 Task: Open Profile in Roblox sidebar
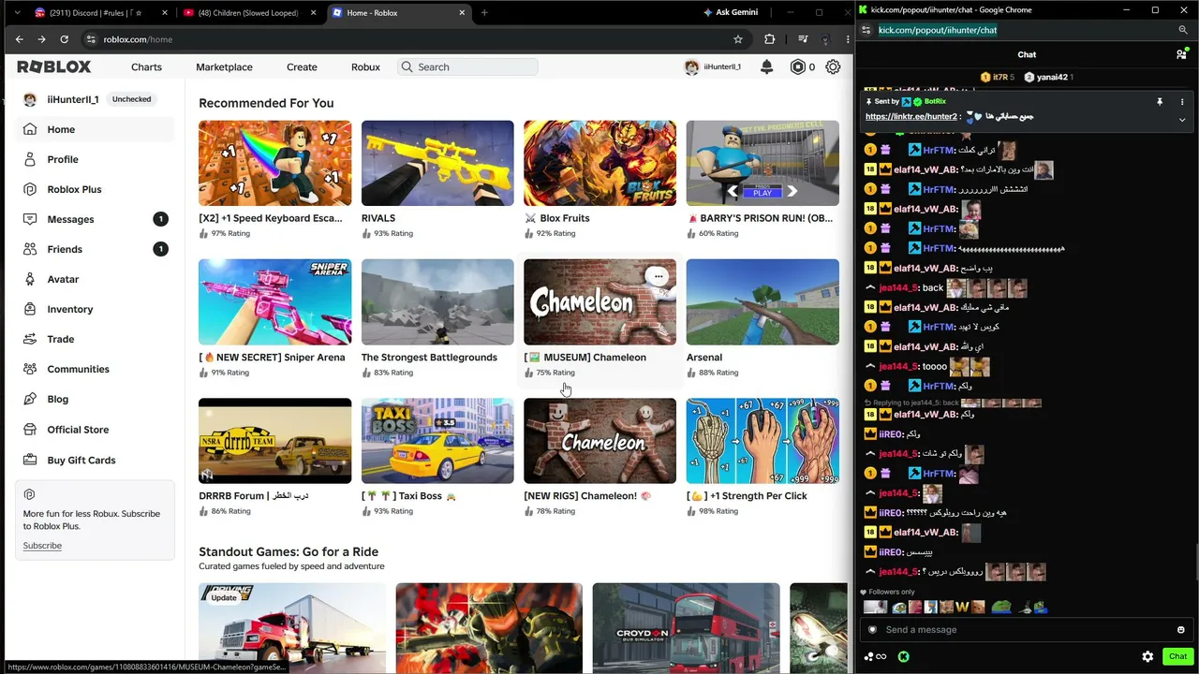[x=95, y=159]
